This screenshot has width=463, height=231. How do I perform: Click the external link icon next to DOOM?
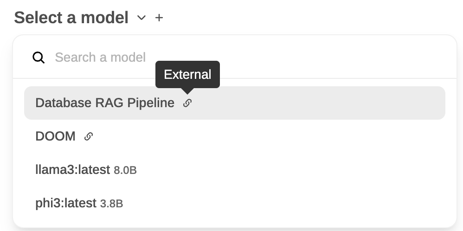(x=88, y=136)
